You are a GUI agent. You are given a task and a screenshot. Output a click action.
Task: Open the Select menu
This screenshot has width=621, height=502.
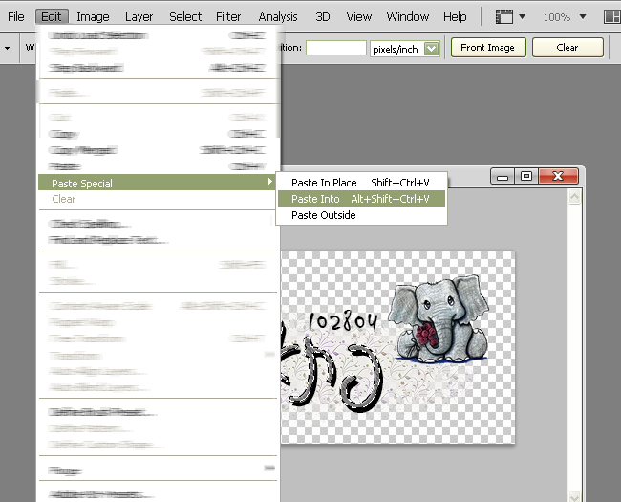[185, 16]
